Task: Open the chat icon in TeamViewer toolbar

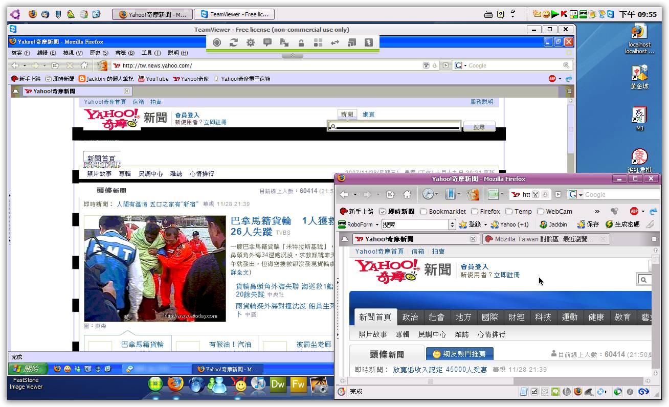Action: (267, 43)
